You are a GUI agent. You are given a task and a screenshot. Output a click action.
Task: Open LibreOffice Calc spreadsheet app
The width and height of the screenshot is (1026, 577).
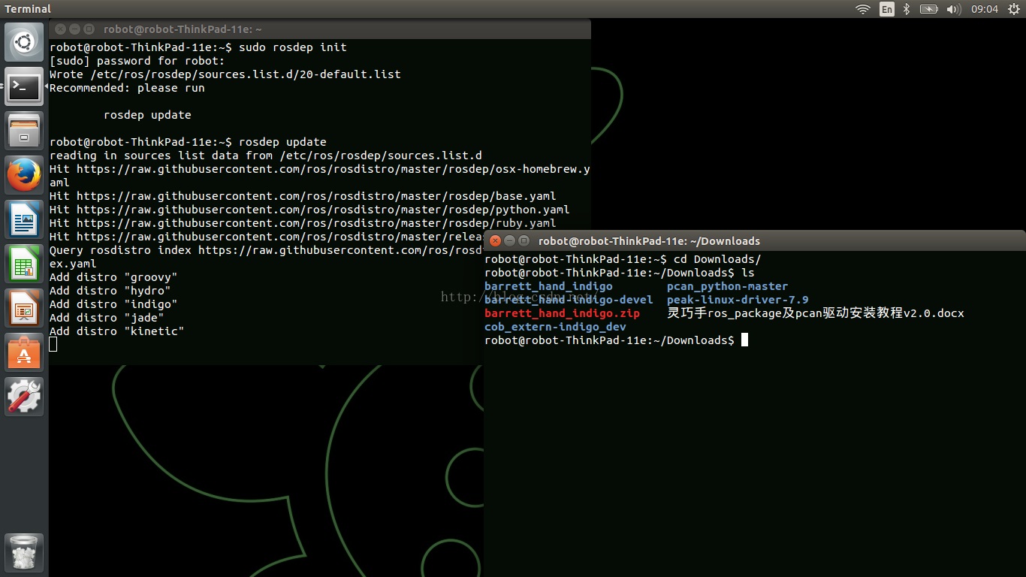coord(25,264)
